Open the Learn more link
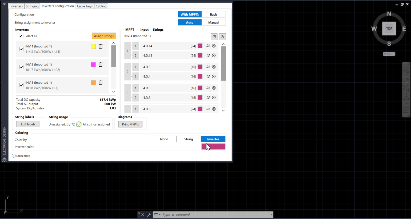The image size is (411, 219). (x=23, y=156)
